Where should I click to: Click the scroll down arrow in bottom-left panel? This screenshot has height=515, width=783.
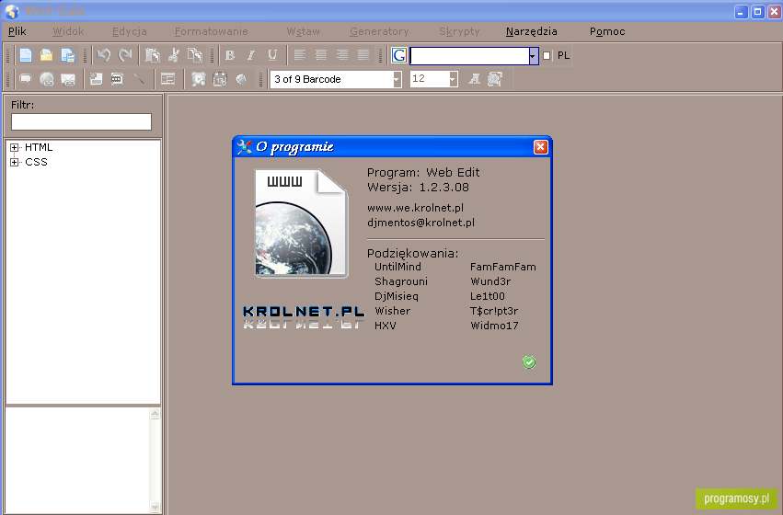(155, 507)
